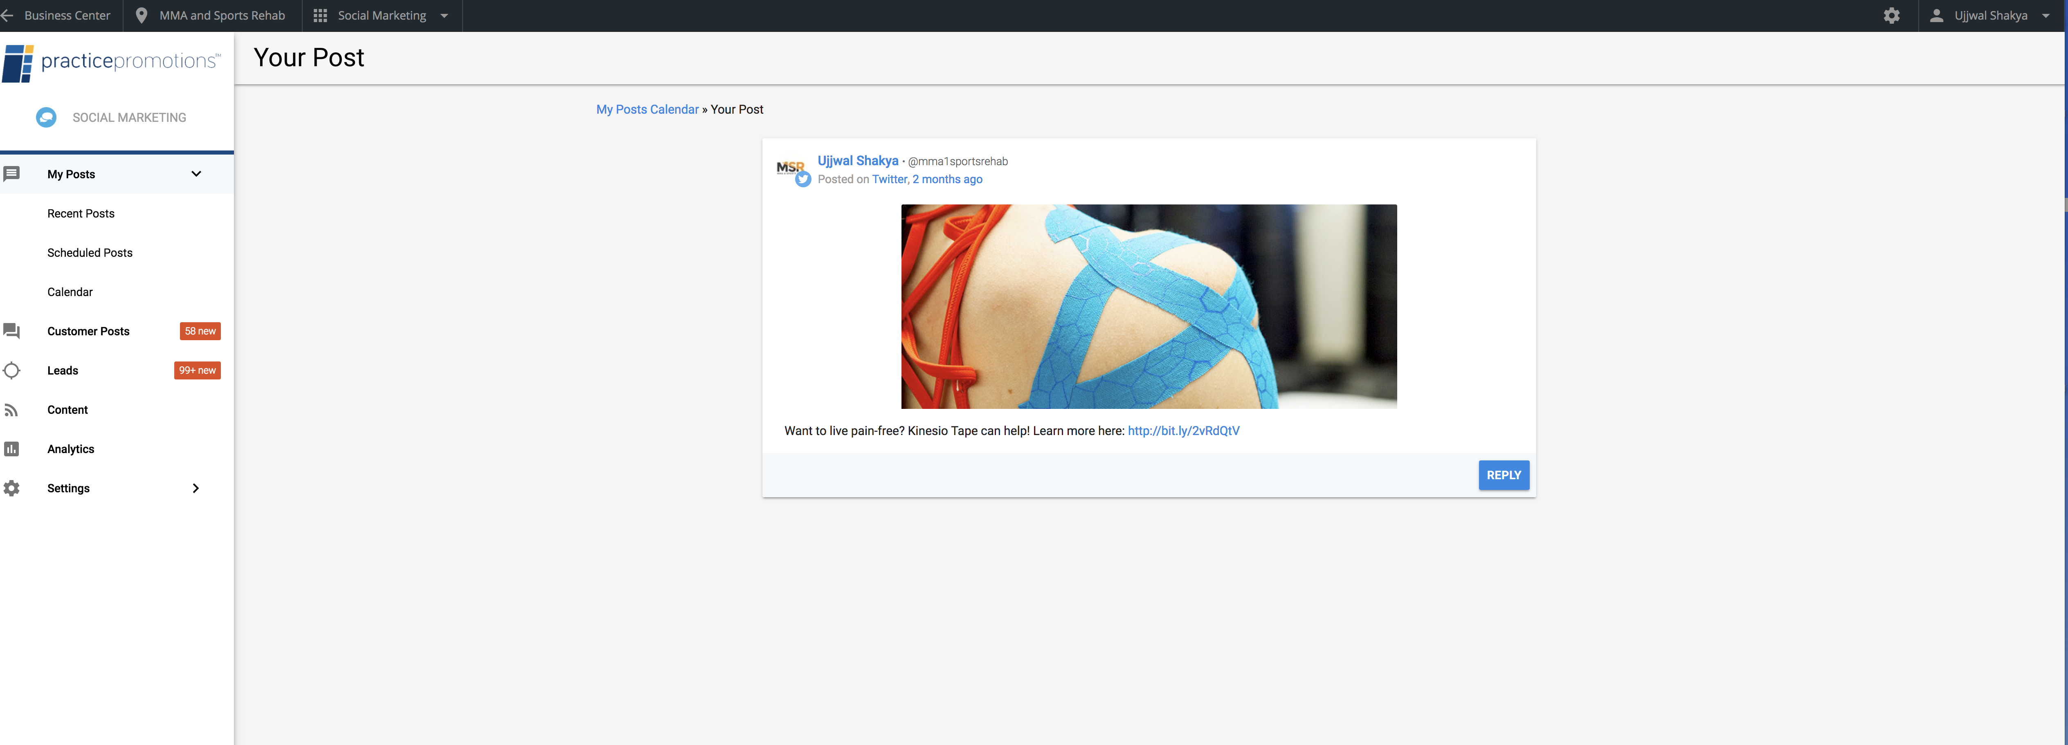Screen dimensions: 2068x745
Task: Follow the My Posts Calendar breadcrumb link
Action: (x=647, y=109)
